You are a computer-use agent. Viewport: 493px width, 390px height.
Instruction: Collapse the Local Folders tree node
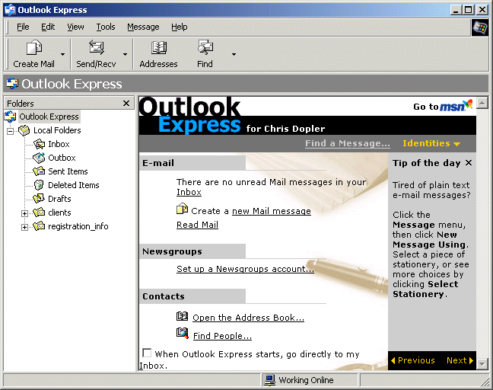point(11,131)
